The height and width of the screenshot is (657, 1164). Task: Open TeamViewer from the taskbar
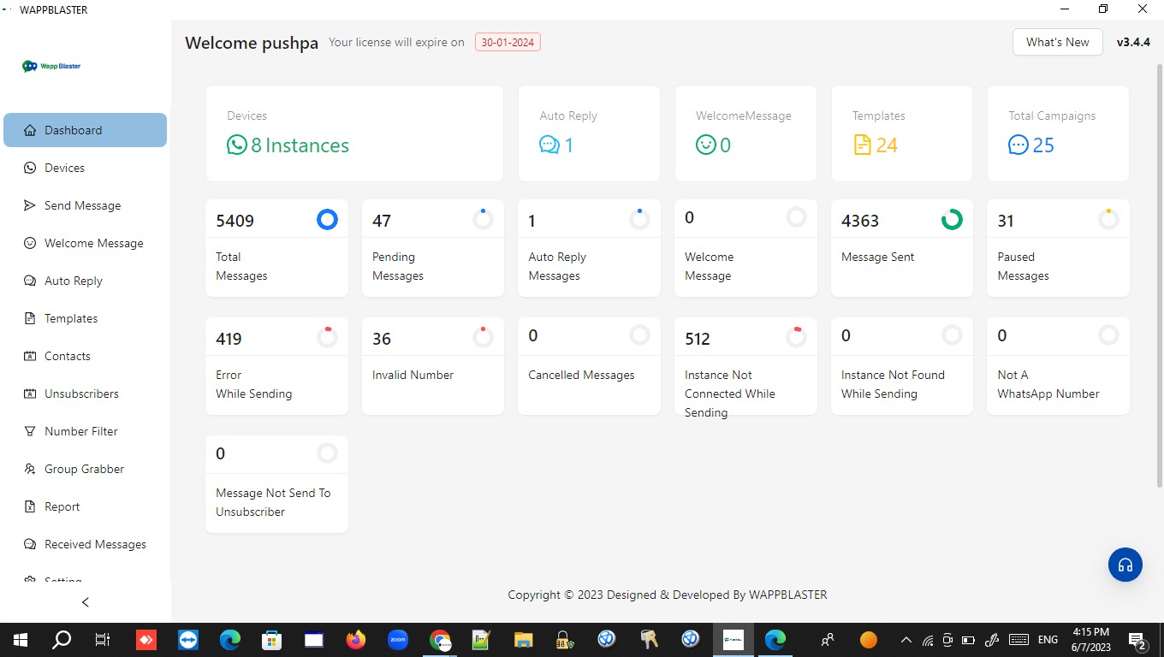point(188,639)
